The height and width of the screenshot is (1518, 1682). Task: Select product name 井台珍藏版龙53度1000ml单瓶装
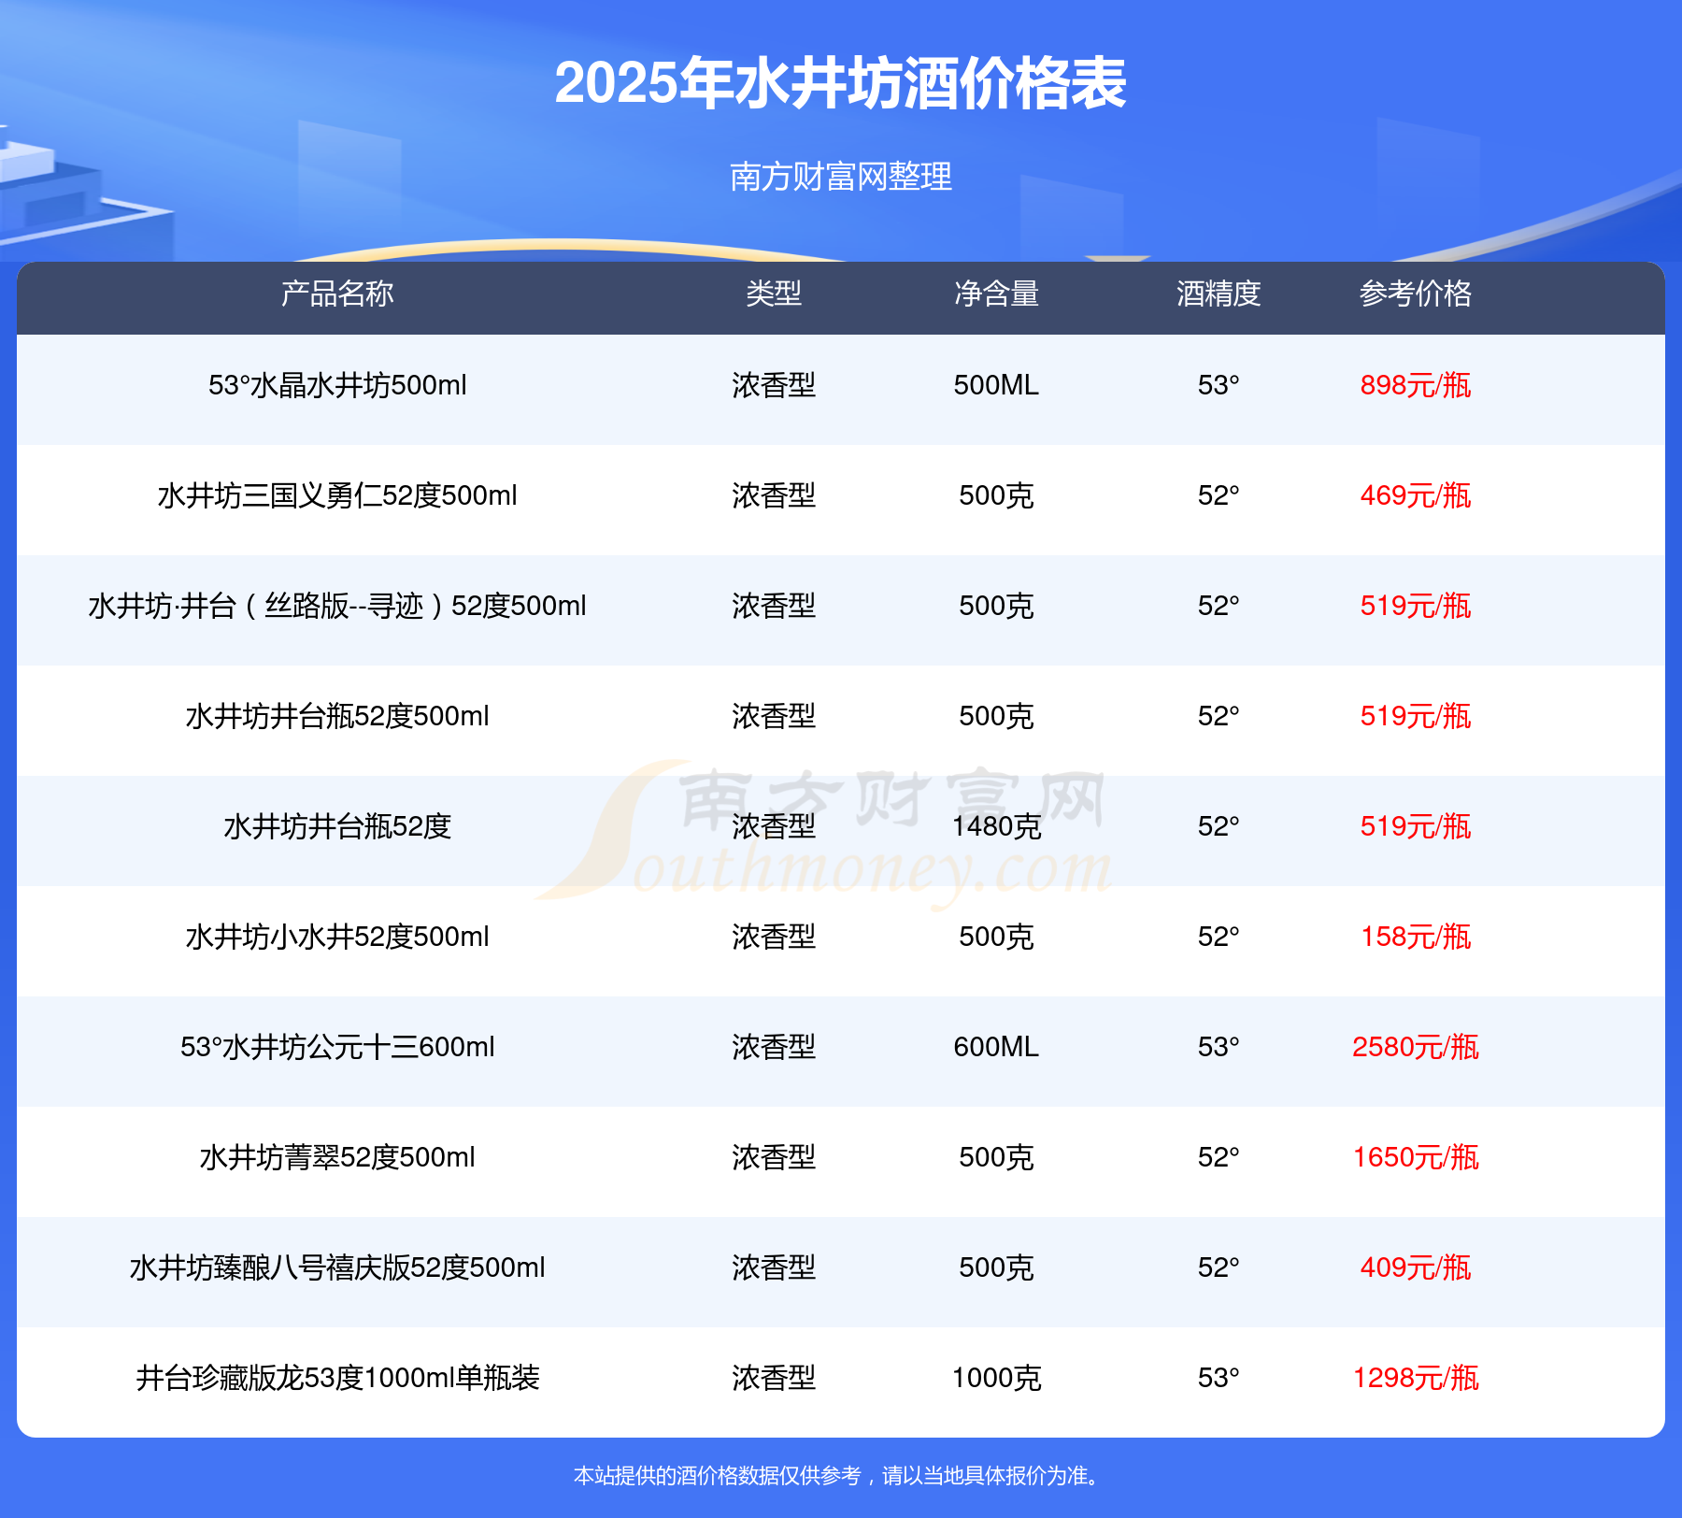(337, 1378)
